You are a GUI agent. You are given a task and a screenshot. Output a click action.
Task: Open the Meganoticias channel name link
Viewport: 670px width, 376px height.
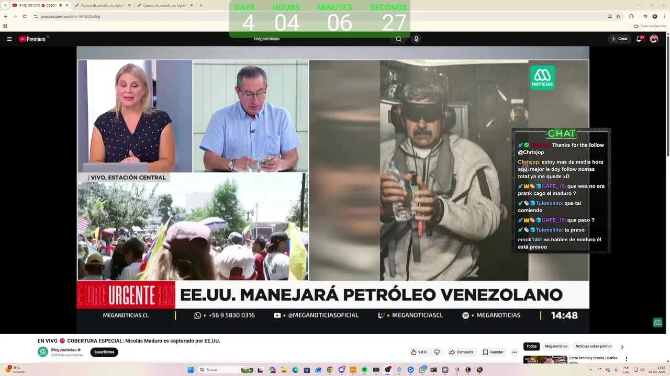[x=64, y=350]
